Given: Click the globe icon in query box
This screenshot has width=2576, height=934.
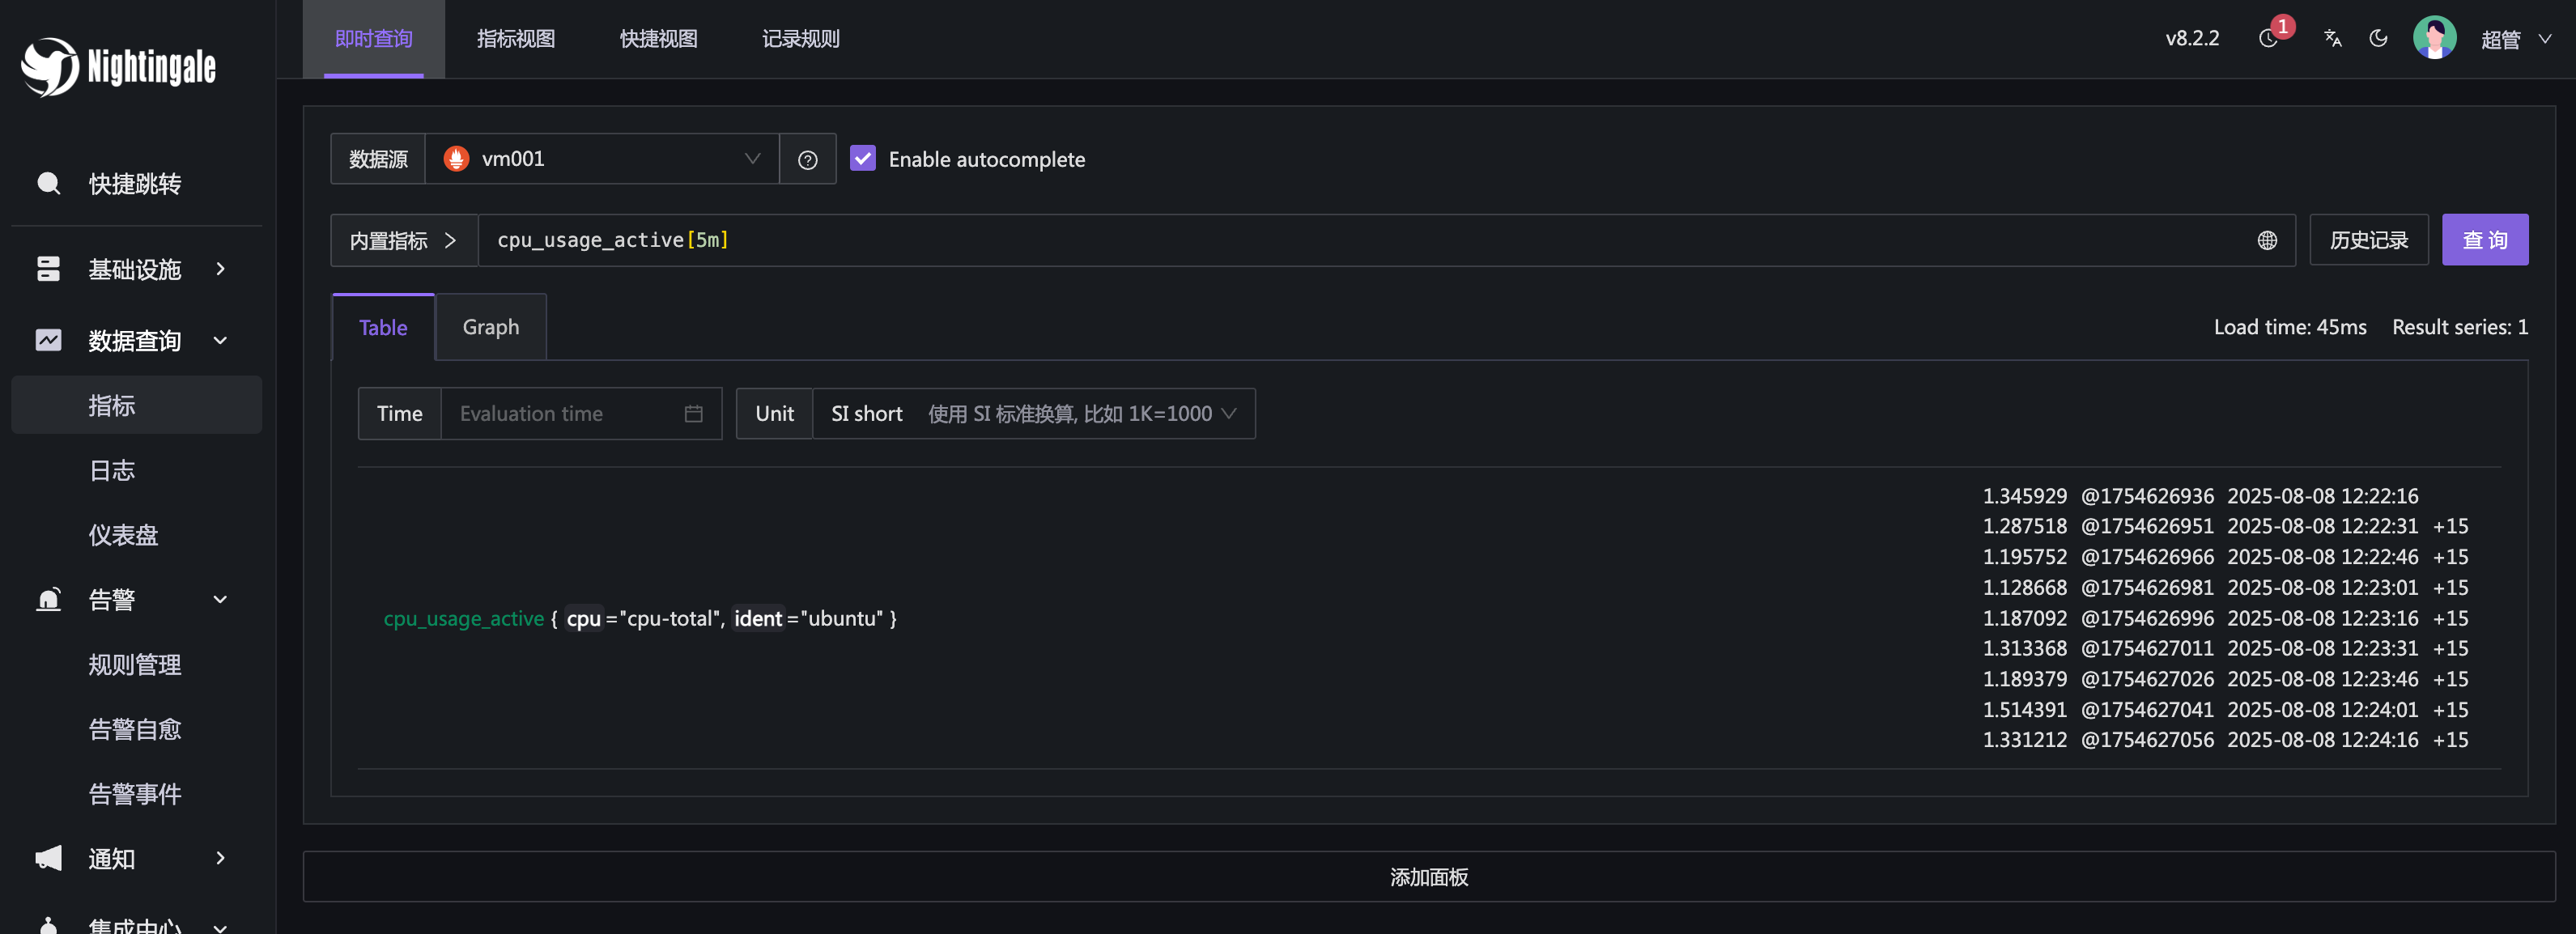Looking at the screenshot, I should [x=2267, y=241].
